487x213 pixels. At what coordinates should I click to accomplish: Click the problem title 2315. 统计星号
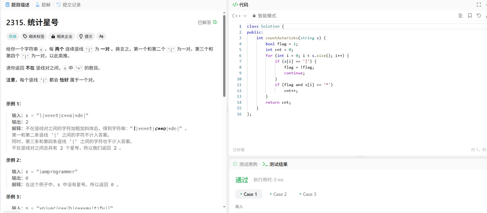pos(32,22)
